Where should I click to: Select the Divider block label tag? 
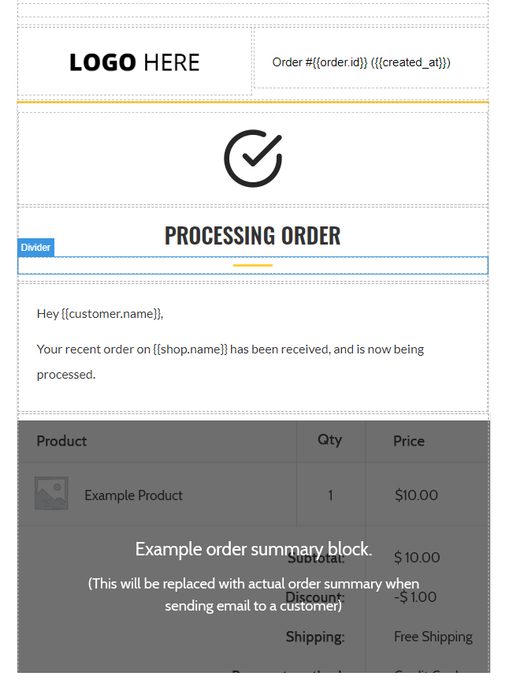35,247
